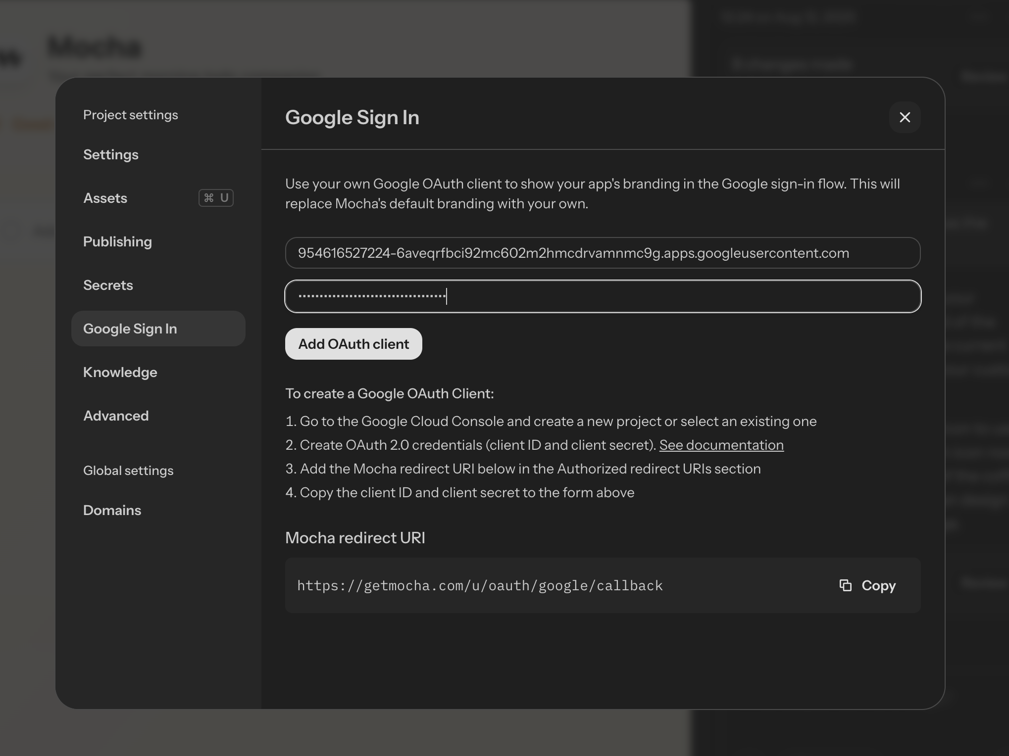The width and height of the screenshot is (1009, 756).
Task: Open the See documentation link
Action: 721,445
